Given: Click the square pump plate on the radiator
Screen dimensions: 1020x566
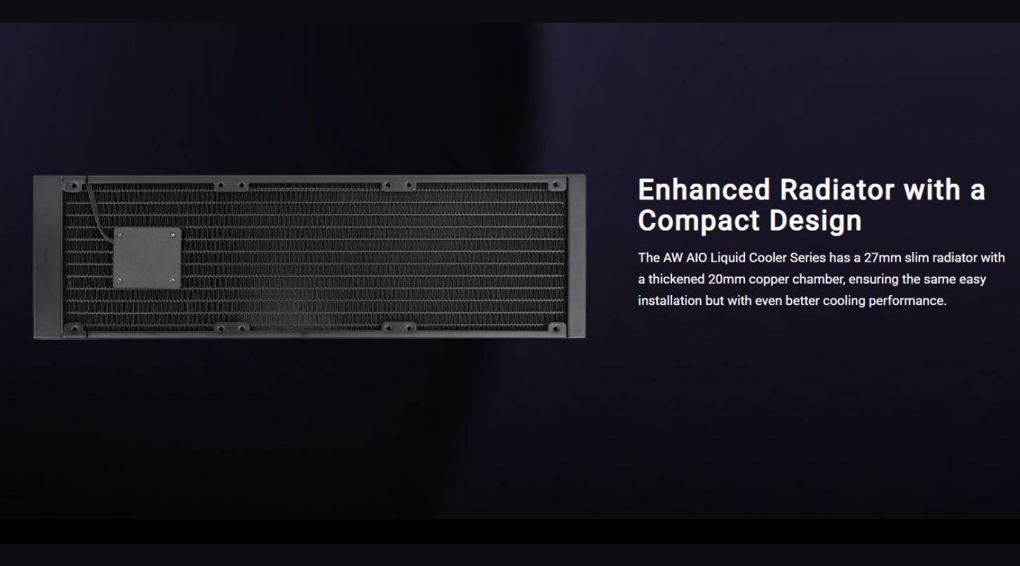Looking at the screenshot, I should click(x=147, y=258).
